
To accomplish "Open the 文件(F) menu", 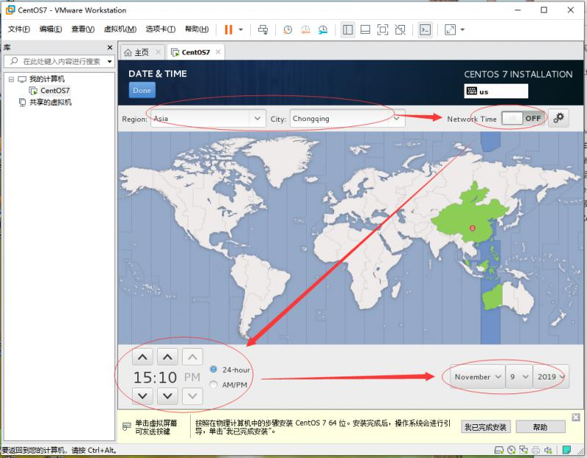I will click(x=19, y=29).
